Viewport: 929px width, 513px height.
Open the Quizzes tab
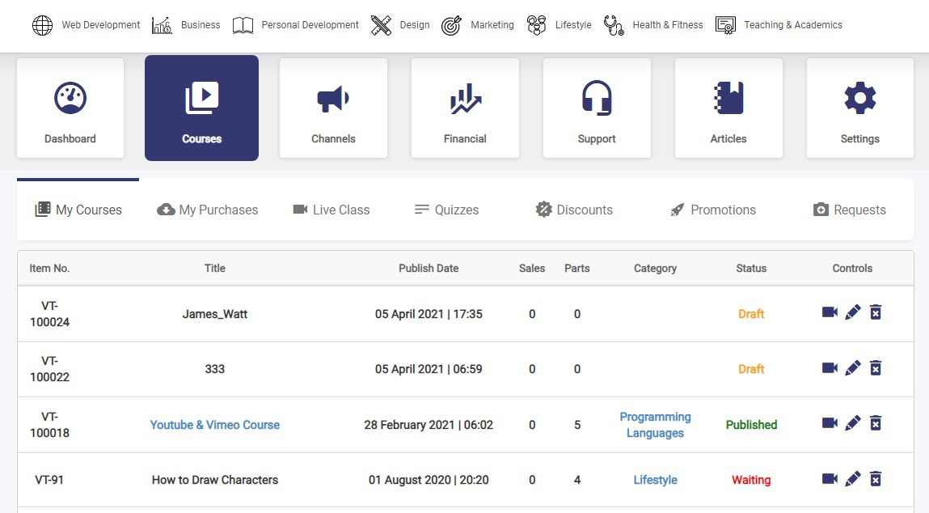[x=446, y=210]
